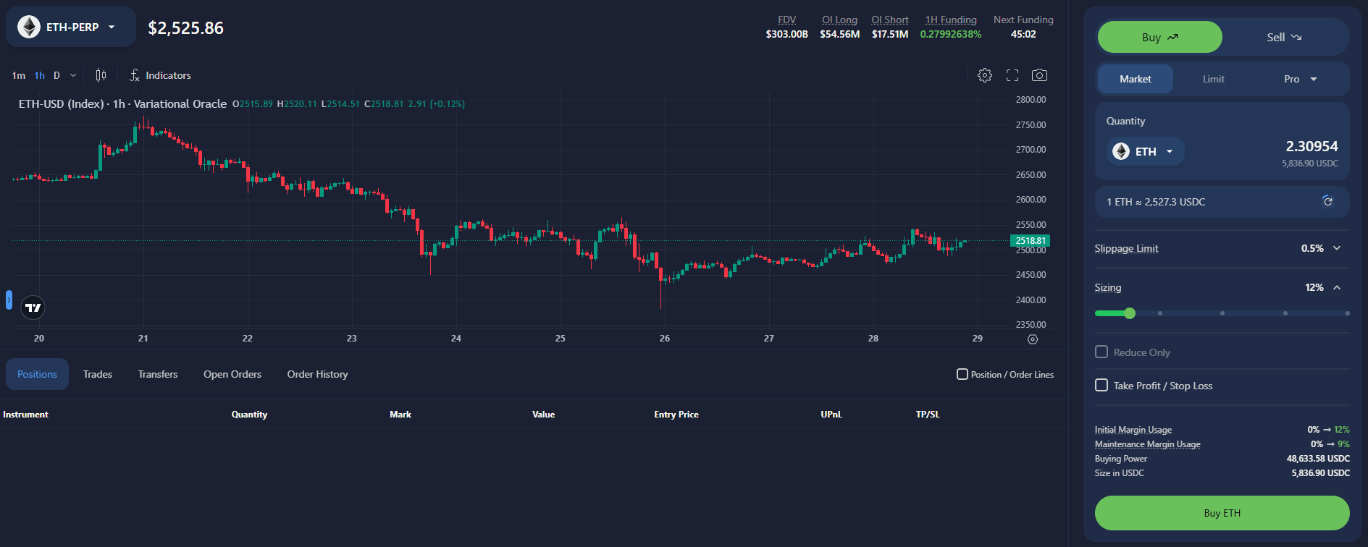Screen dimensions: 1368x547
Task: Select the Limit order tab
Action: (x=1213, y=79)
